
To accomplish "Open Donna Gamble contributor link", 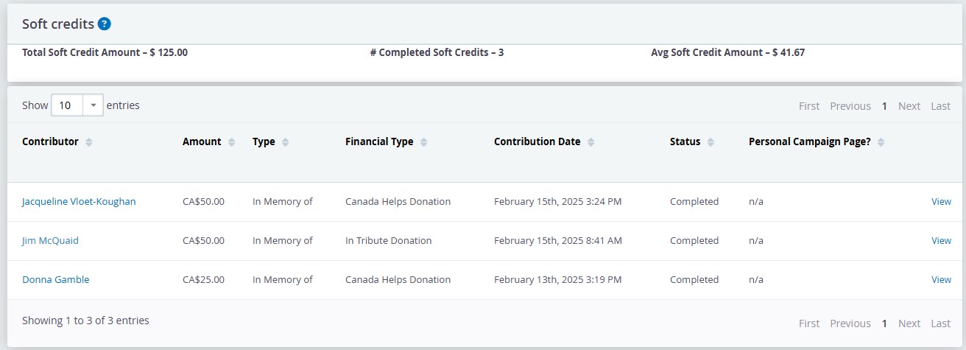I will tap(56, 279).
